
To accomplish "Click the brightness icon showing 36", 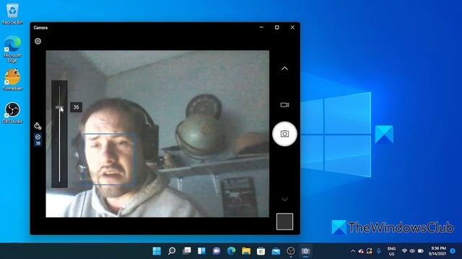I will pyautogui.click(x=38, y=140).
